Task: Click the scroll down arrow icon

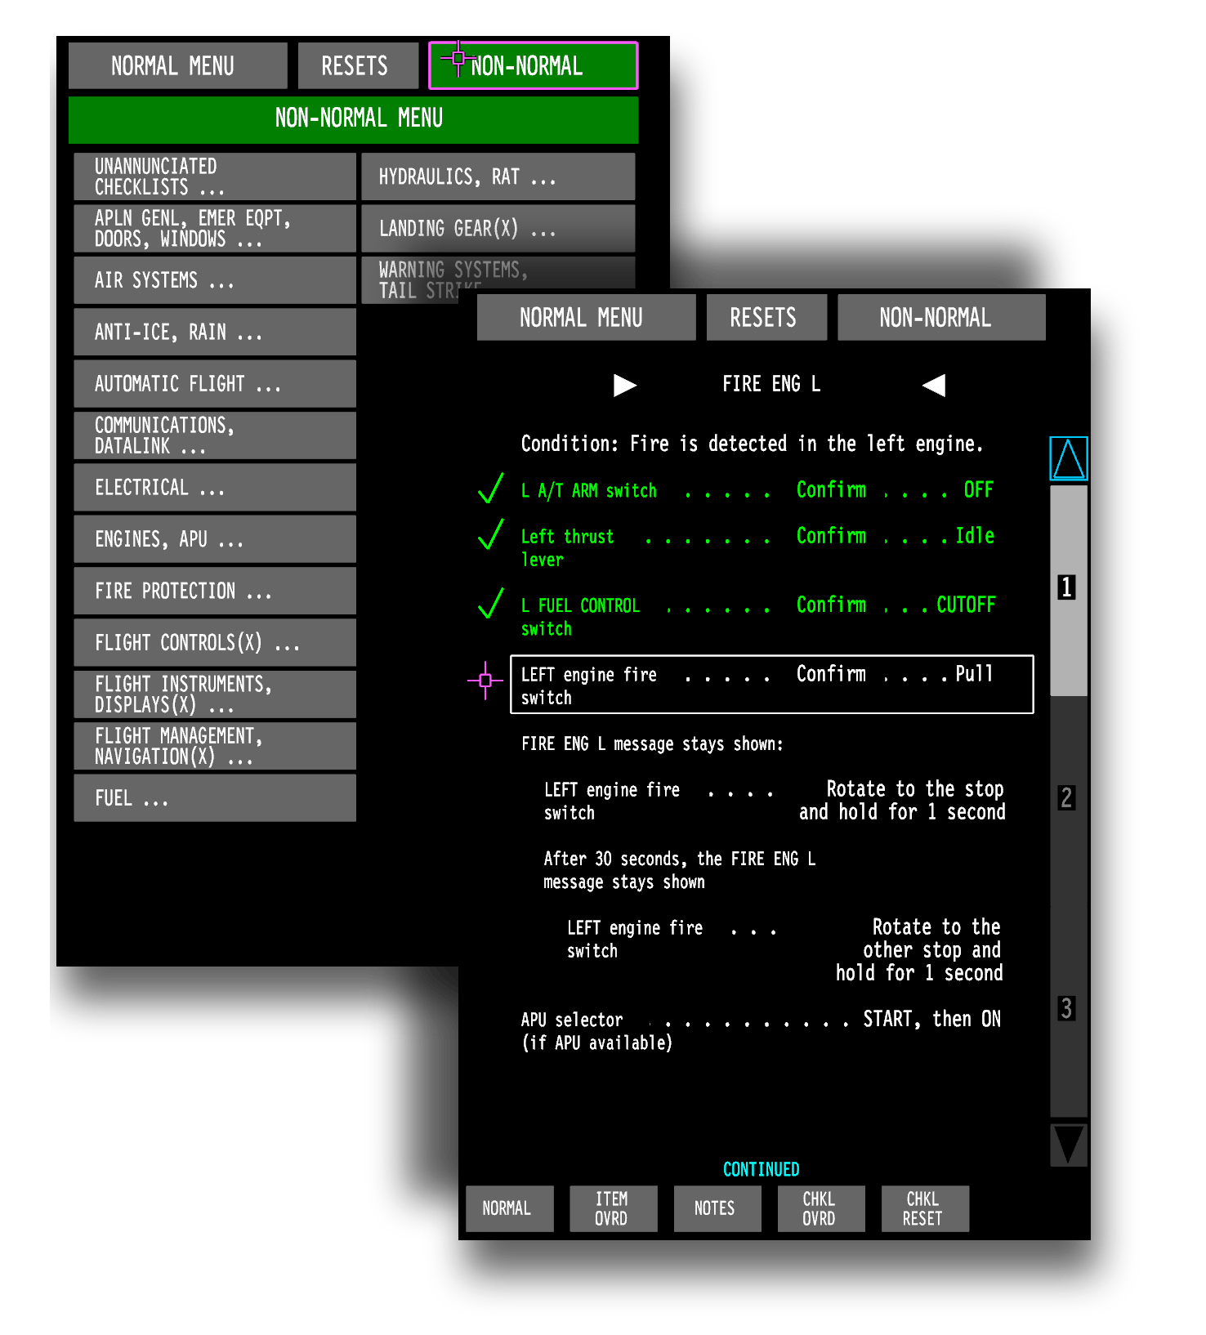Action: 1068,1145
